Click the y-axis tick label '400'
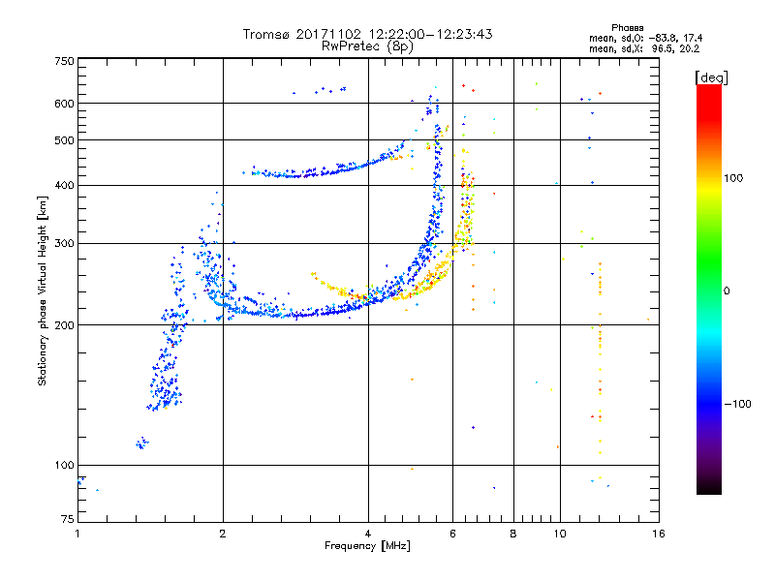 click(64, 185)
